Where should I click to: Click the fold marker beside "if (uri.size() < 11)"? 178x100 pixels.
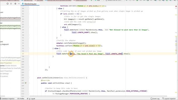click(x=29, y=14)
